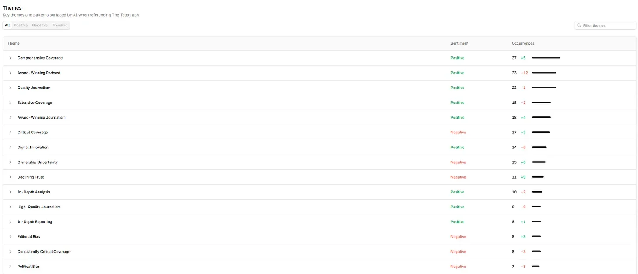638x274 pixels.
Task: Click Negative sentiment for Ownership Uncertainty
Action: click(458, 162)
